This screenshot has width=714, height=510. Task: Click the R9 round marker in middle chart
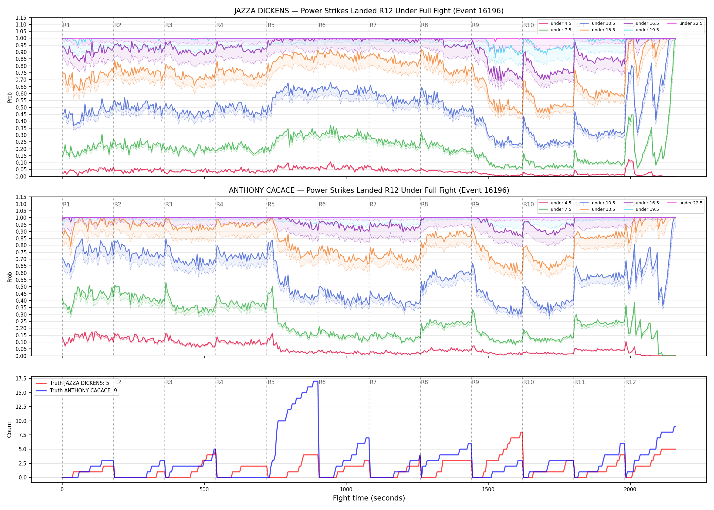(475, 204)
